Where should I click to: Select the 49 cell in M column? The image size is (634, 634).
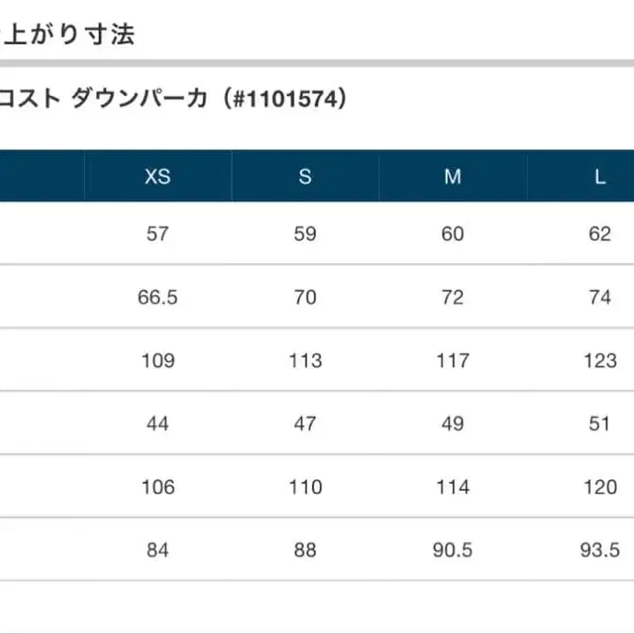[x=452, y=424]
